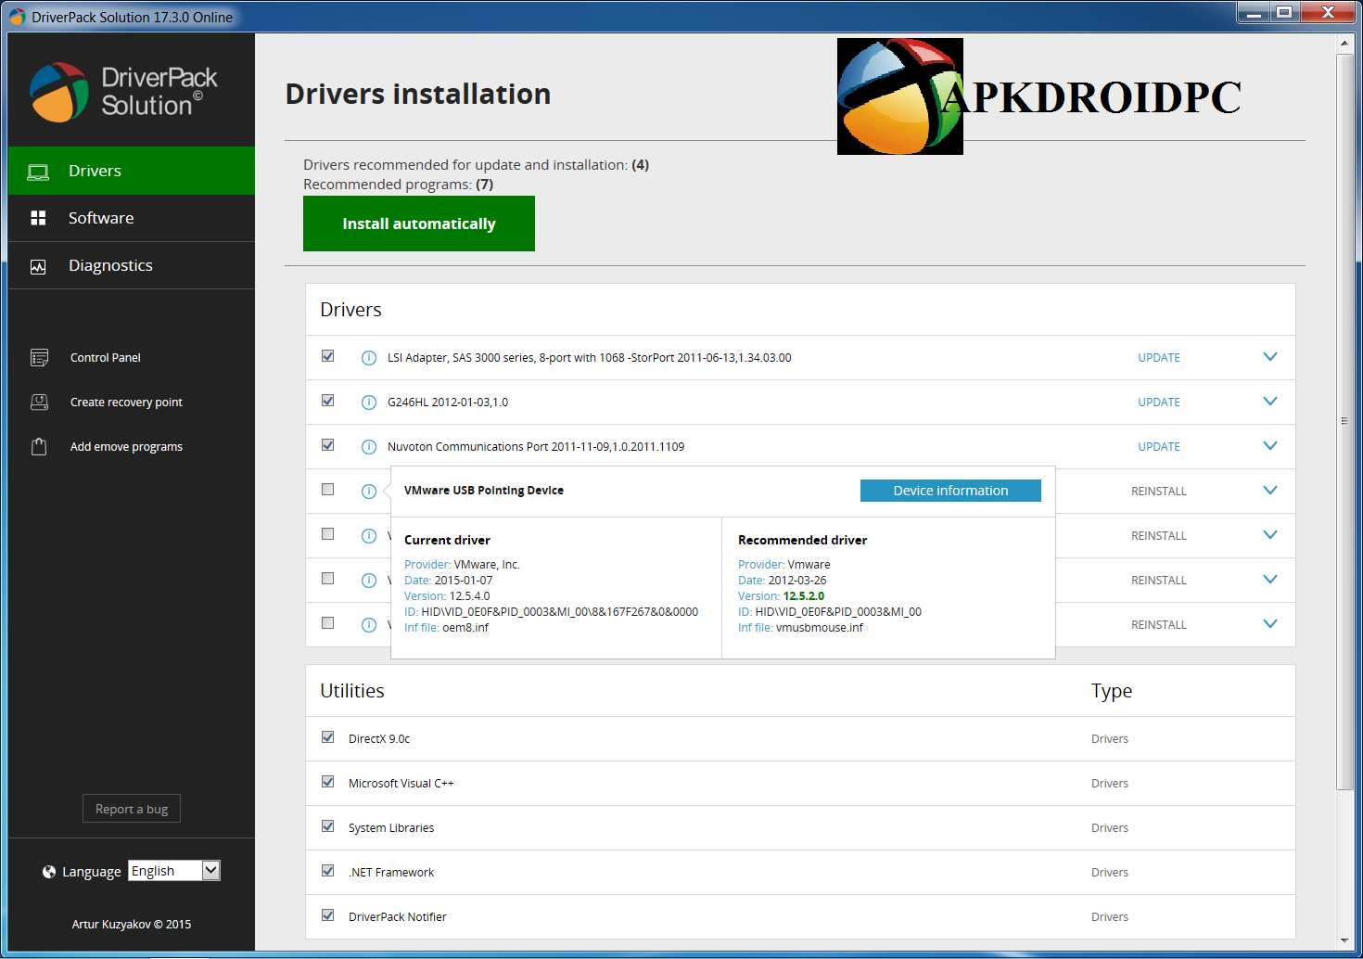Check the third REINSTALL row checkbox
Viewport: 1363px width, 959px height.
[327, 579]
